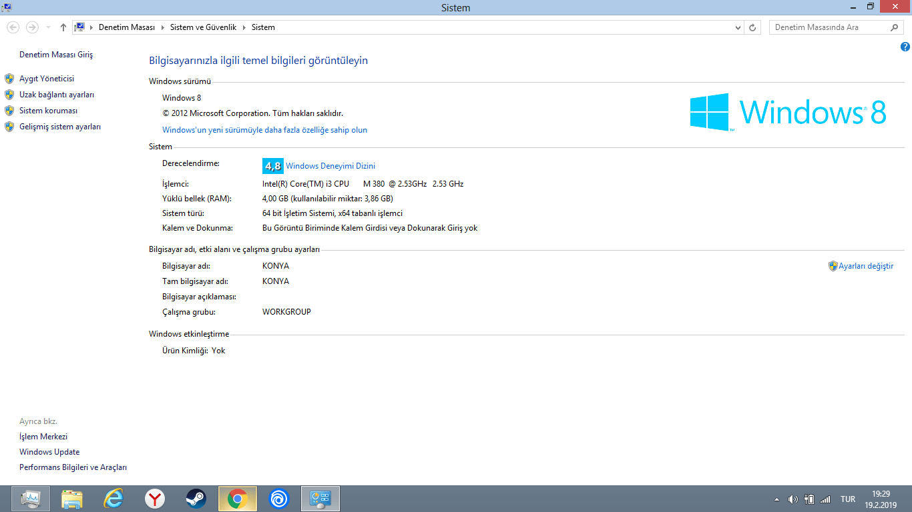
Task: Switch to Google Chrome on the taskbar
Action: point(238,499)
